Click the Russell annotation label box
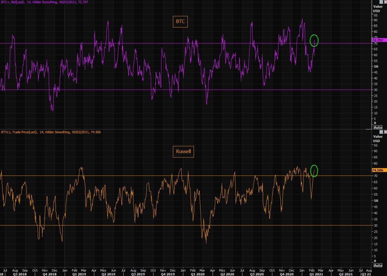The height and width of the screenshot is (276, 387). pyautogui.click(x=184, y=152)
